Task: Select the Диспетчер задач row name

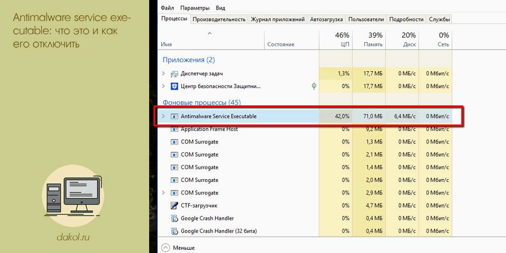Action: coord(202,74)
